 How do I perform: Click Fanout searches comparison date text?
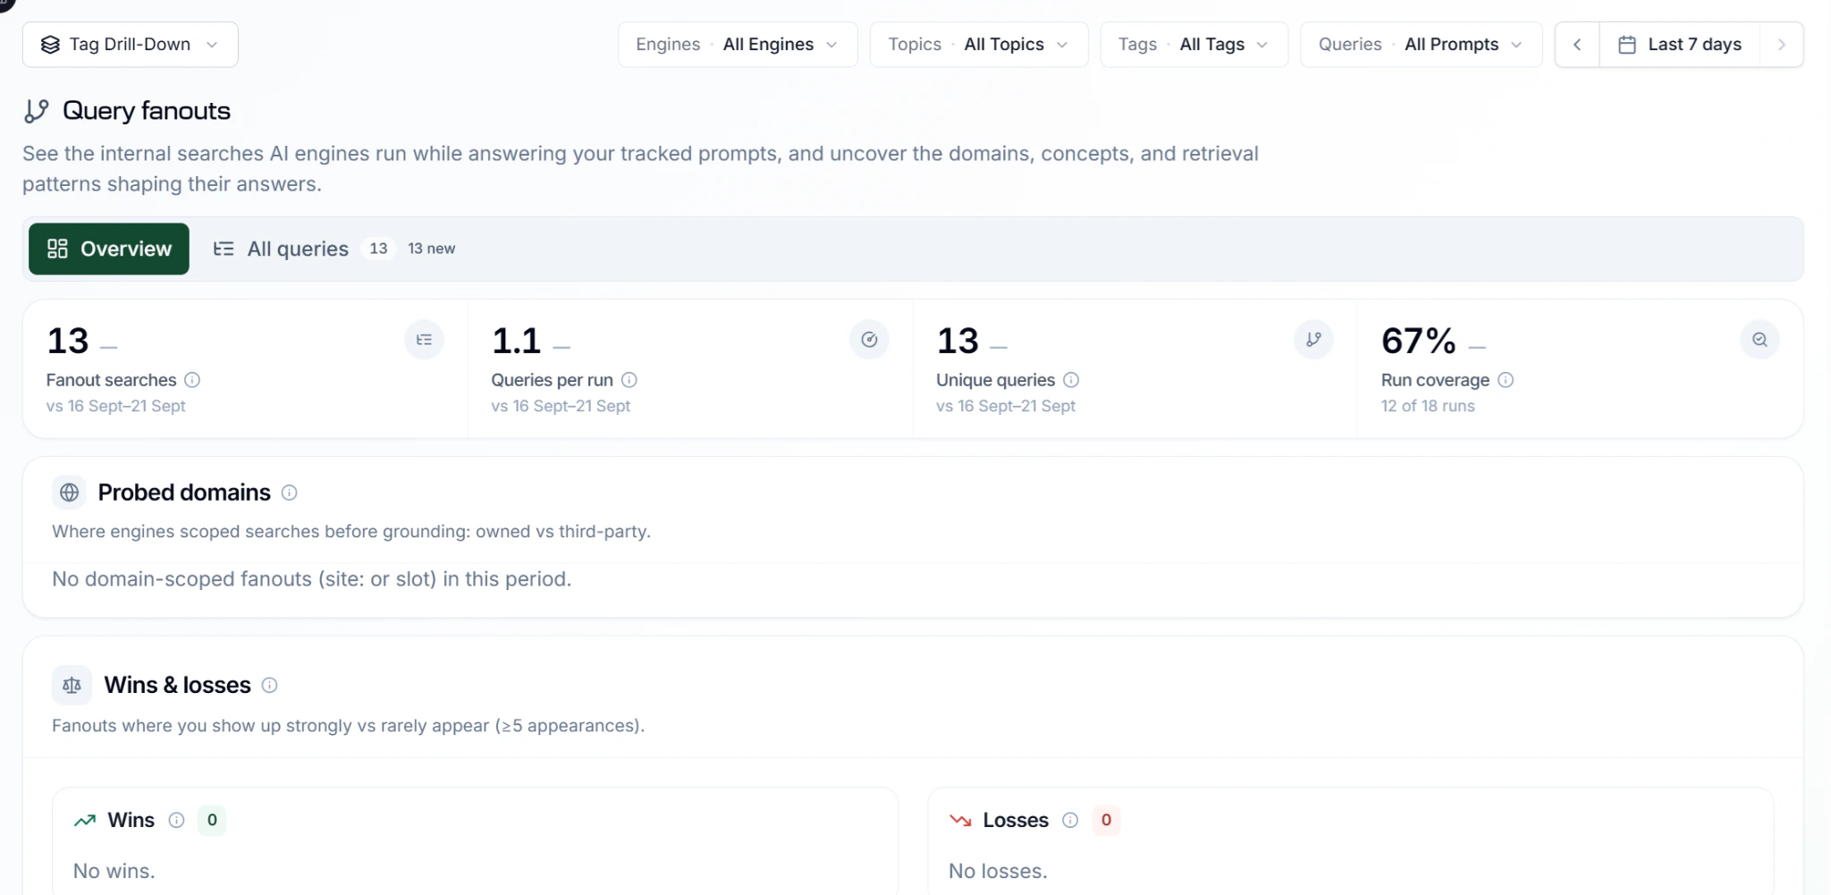116,406
